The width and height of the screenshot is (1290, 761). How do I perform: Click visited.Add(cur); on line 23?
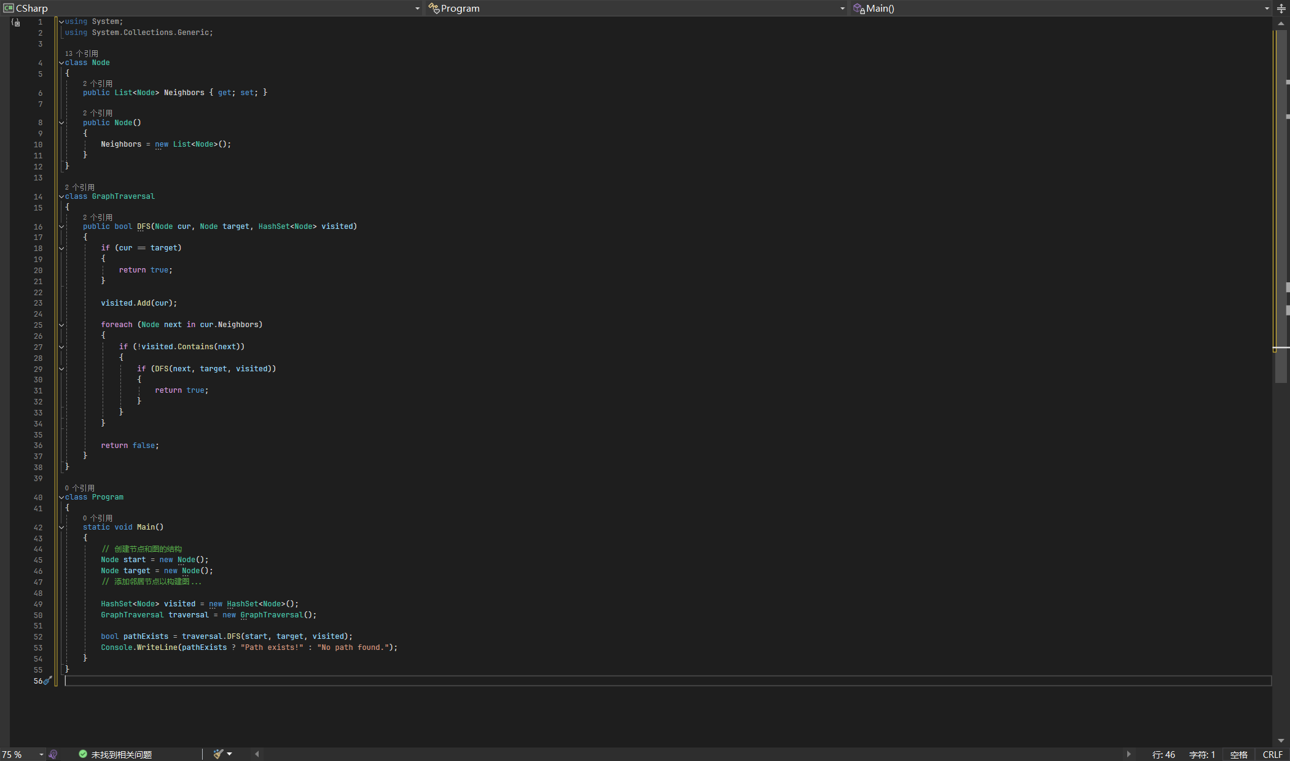pos(139,303)
